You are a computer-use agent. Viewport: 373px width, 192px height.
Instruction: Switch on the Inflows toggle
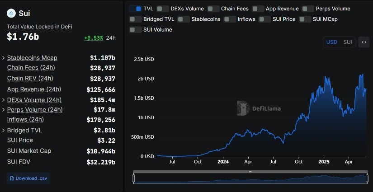[230, 19]
